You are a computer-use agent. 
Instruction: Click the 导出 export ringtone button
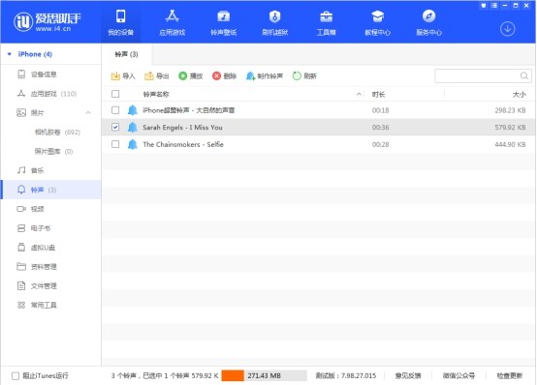click(156, 75)
